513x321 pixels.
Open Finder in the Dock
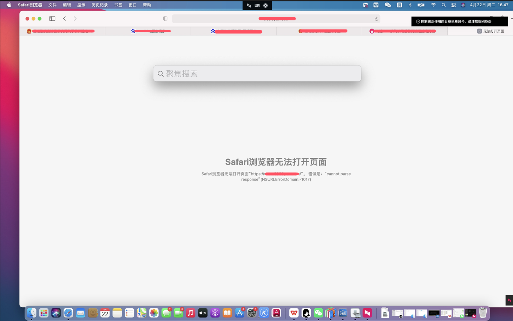pyautogui.click(x=32, y=313)
